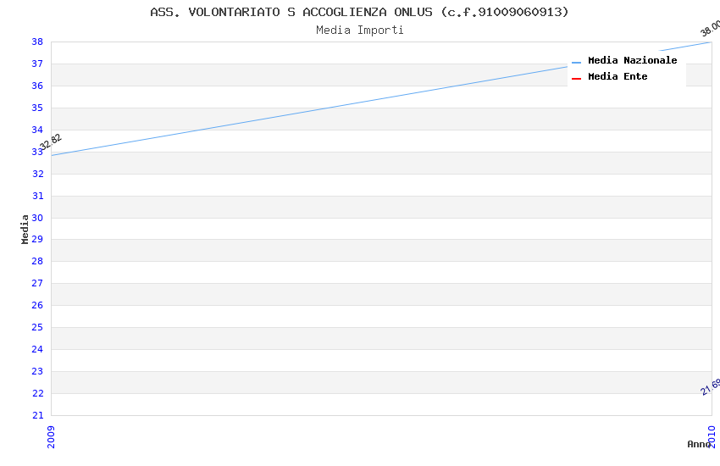Click the y-axis value 22
The image size is (720, 466).
point(37,393)
